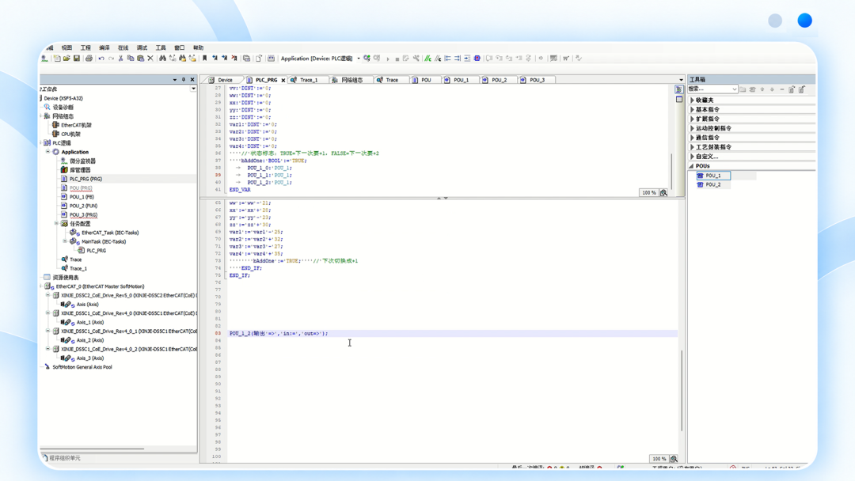Expand the 运动控制指令 toolbox category

click(692, 128)
